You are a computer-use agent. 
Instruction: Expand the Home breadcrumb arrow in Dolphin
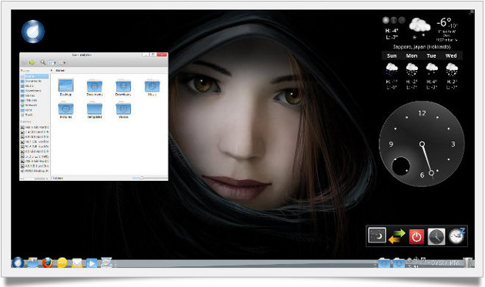(52, 71)
